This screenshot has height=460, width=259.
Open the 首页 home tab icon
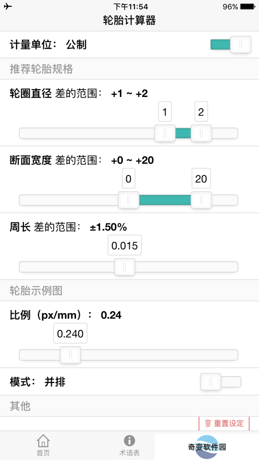point(43,441)
